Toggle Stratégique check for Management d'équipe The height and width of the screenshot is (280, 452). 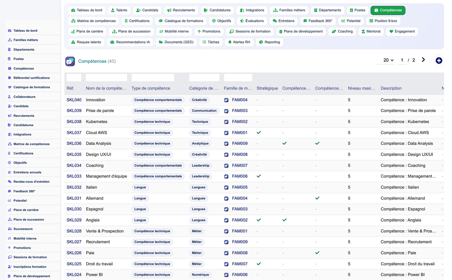pos(259,176)
